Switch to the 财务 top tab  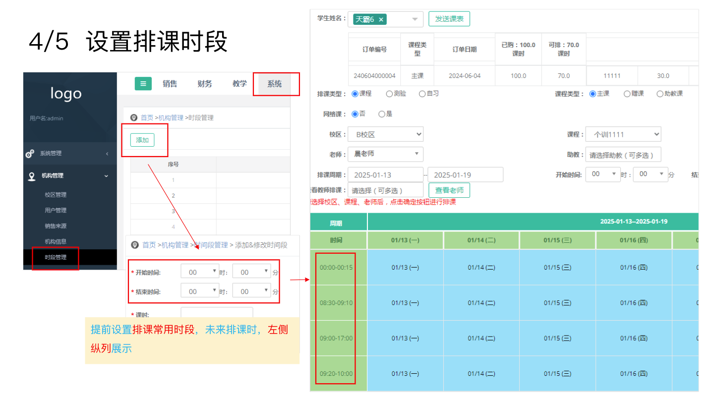click(204, 84)
